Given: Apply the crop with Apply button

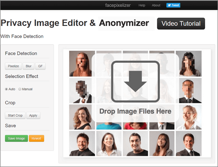Looking at the screenshot, I should [x=33, y=115].
